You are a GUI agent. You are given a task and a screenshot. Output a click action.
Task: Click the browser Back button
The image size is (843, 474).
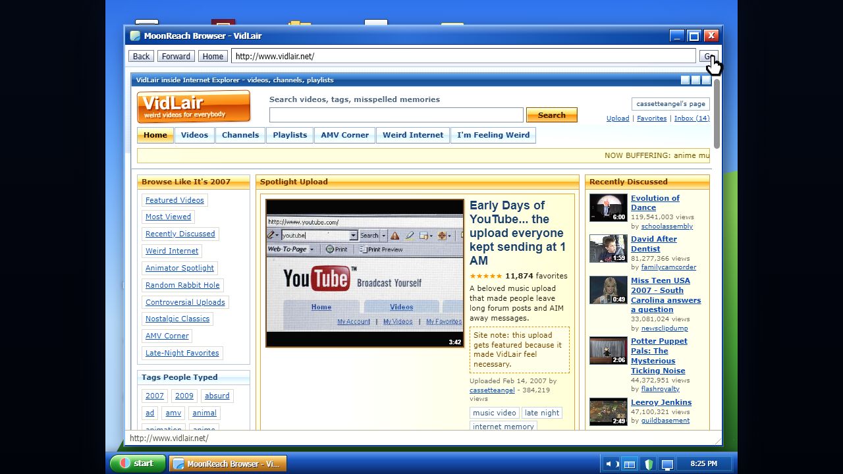(141, 57)
